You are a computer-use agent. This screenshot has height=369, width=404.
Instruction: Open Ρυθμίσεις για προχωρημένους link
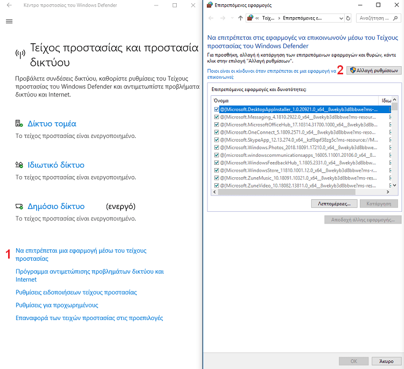(57, 305)
